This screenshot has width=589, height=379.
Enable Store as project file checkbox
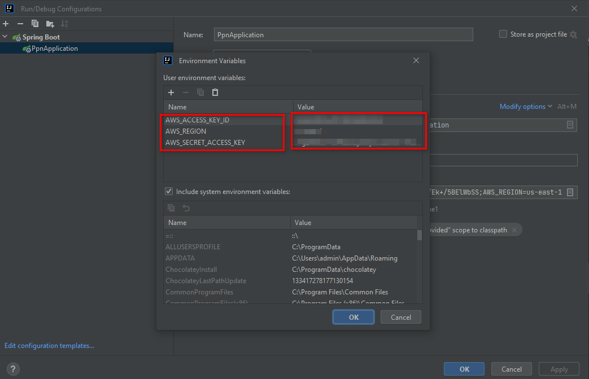[503, 34]
